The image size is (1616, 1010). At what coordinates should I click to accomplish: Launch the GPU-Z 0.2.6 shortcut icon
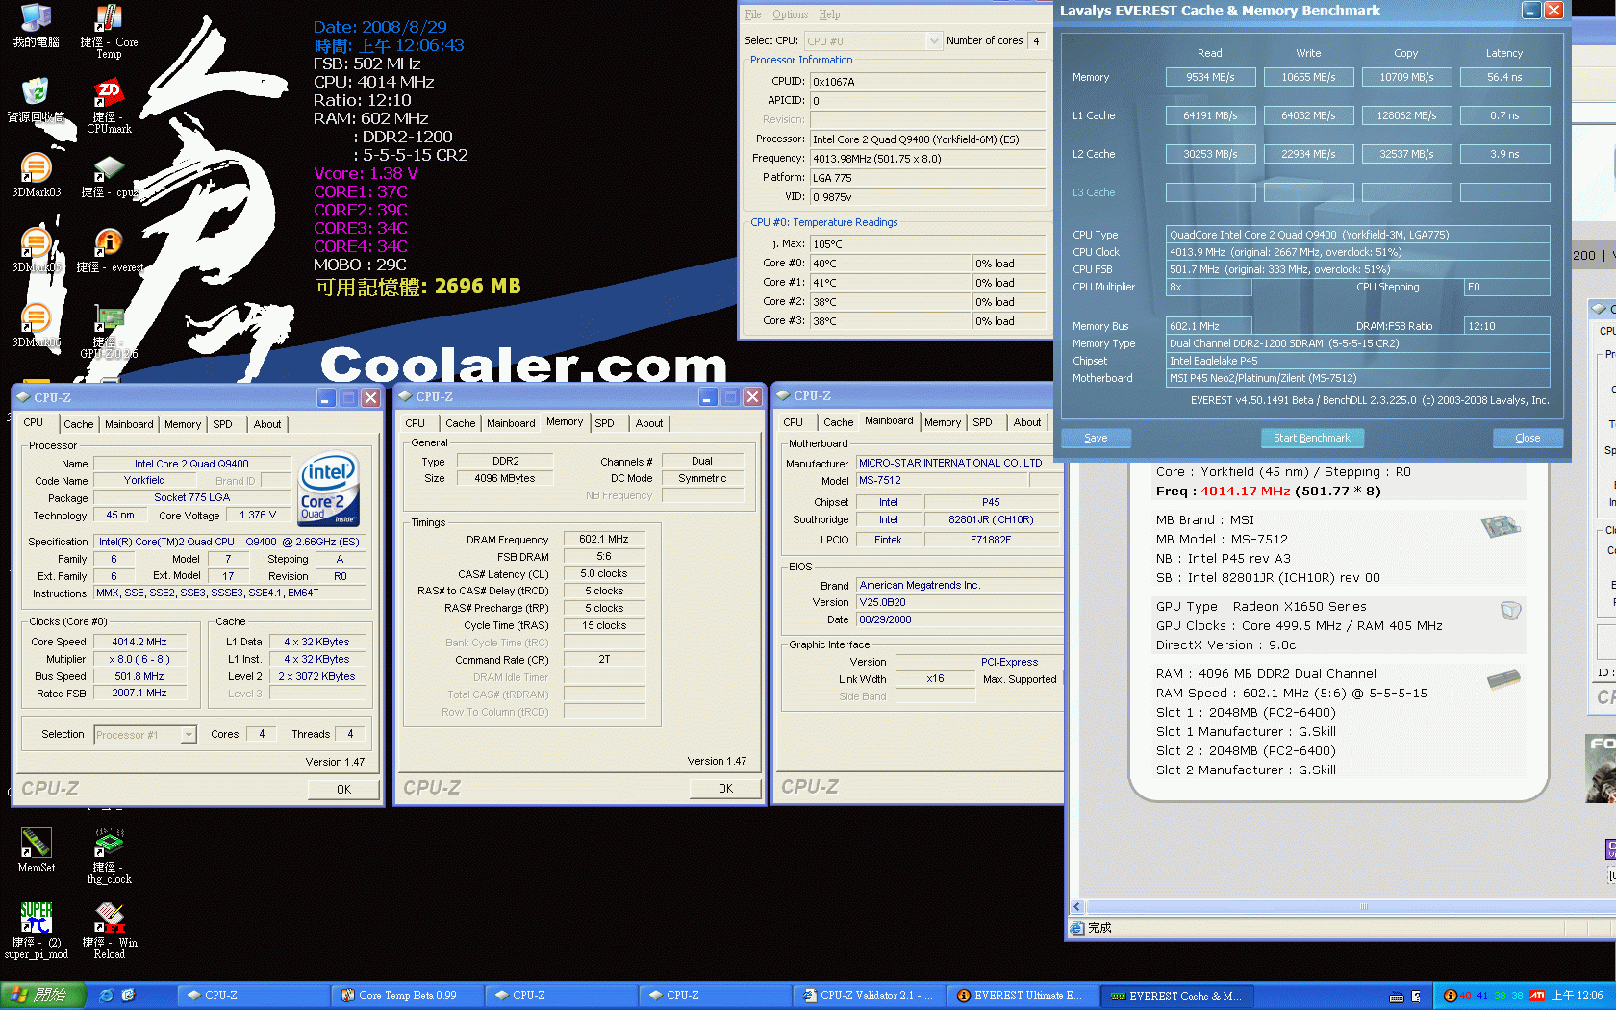click(109, 332)
